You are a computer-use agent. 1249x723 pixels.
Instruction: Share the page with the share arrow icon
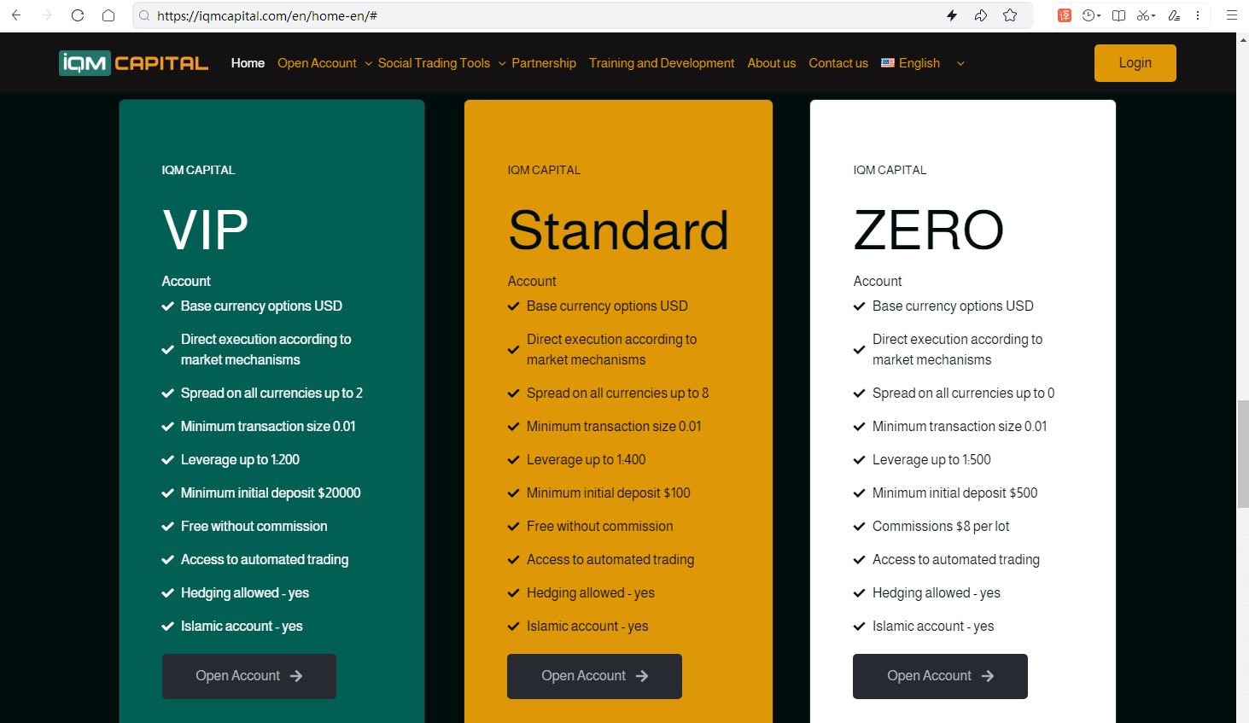click(x=981, y=15)
